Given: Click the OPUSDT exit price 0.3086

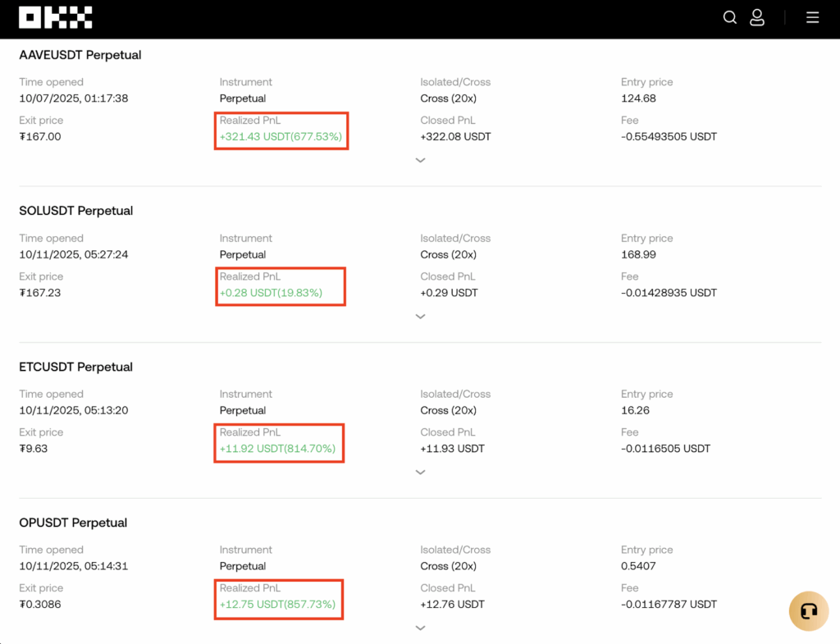Looking at the screenshot, I should (x=40, y=605).
